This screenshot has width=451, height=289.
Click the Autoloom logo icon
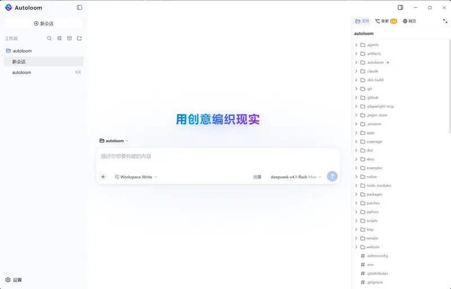click(8, 7)
